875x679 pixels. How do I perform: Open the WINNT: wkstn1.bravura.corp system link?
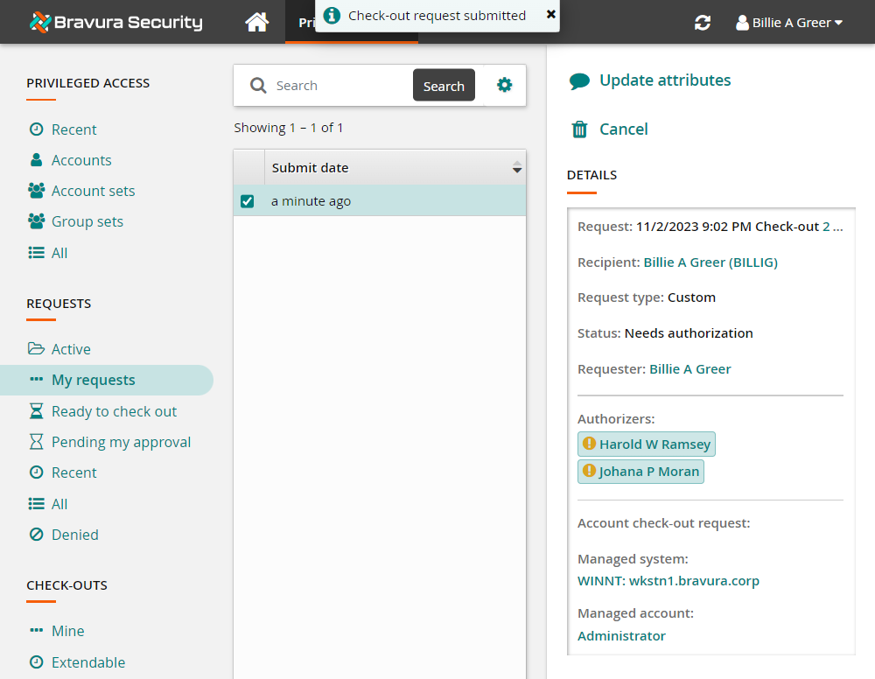pyautogui.click(x=668, y=581)
